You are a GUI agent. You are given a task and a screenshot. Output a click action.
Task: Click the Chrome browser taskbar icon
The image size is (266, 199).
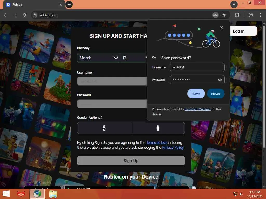click(37, 194)
